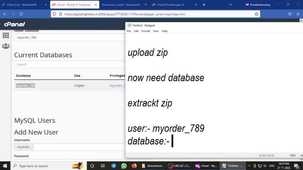Image resolution: width=303 pixels, height=170 pixels.
Task: Click the cPanel logo
Action: 15,24
